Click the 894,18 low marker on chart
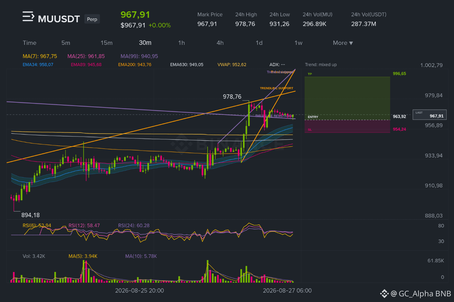The height and width of the screenshot is (302, 454). pos(30,215)
